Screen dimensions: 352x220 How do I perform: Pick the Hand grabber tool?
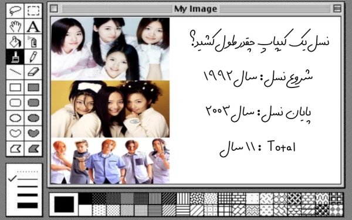(15, 26)
